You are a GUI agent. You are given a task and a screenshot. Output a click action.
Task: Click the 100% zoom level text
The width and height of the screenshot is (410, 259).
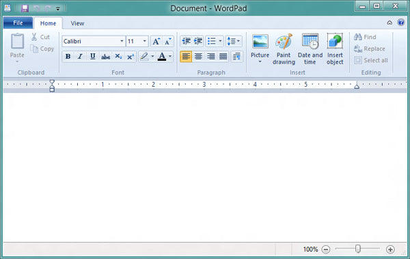pyautogui.click(x=310, y=249)
